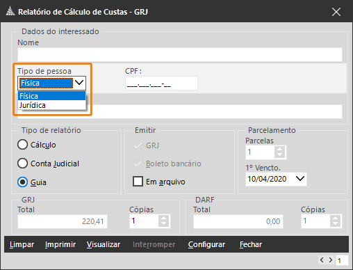
Task: Click the Fechar button
Action: [251, 244]
